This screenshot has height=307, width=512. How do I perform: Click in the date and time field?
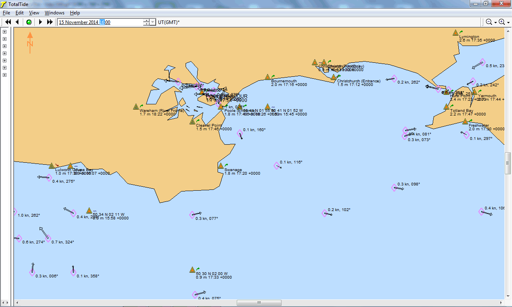[x=100, y=22]
